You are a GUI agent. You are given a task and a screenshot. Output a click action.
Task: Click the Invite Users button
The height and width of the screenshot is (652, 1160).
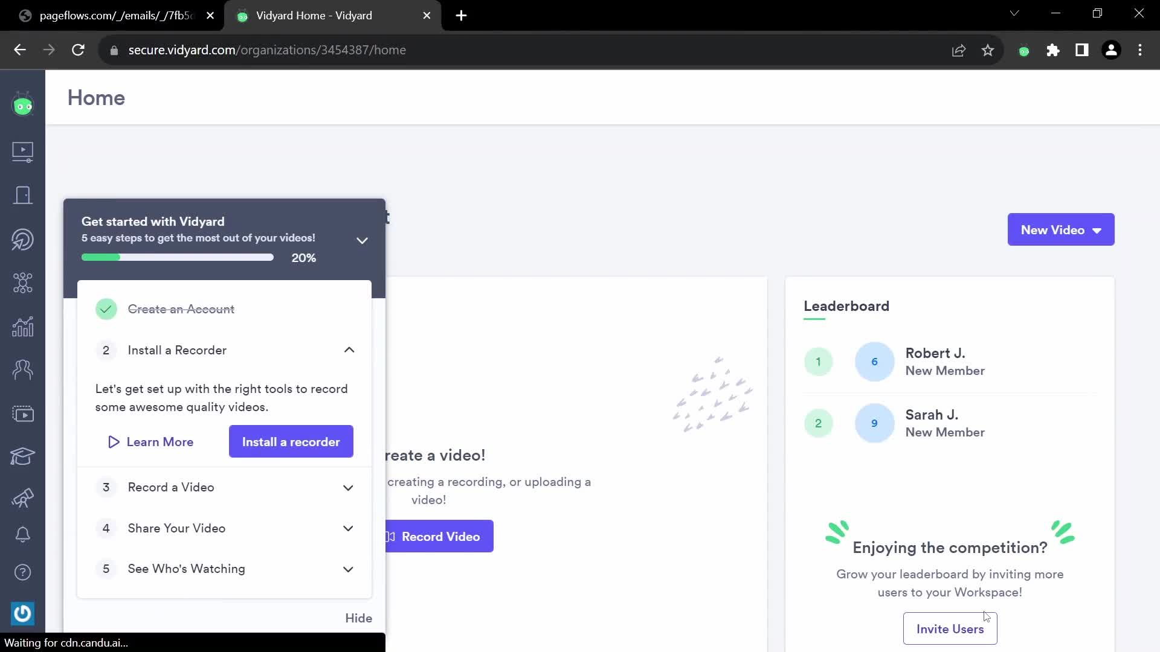950,629
